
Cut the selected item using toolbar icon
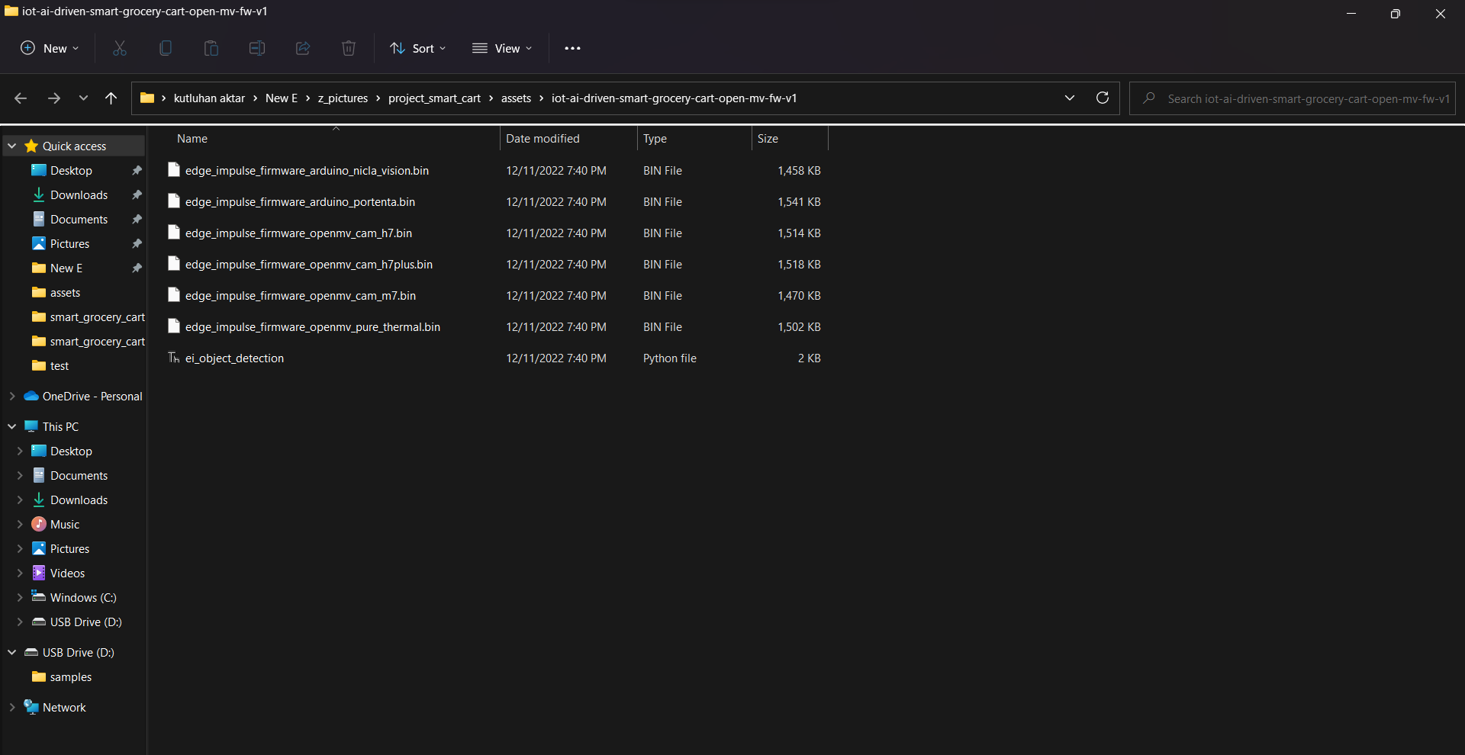click(119, 48)
